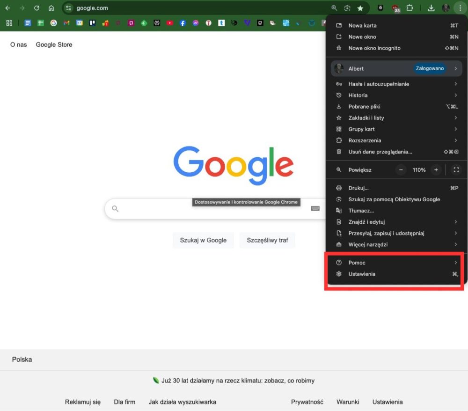The width and height of the screenshot is (468, 411).
Task: Click the Szukaj w Google button
Action: (x=203, y=240)
